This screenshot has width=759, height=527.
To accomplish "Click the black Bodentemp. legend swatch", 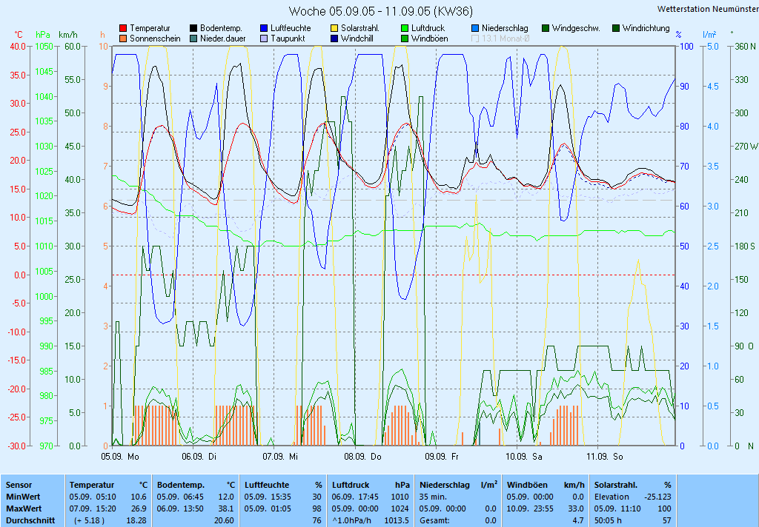I will click(x=193, y=29).
